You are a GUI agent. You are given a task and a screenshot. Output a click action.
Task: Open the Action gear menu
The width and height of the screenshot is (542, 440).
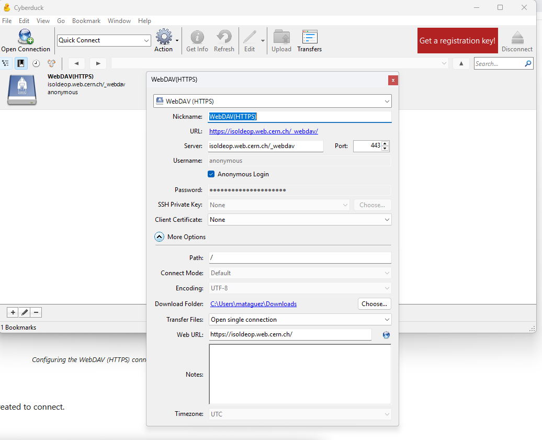coord(164,38)
